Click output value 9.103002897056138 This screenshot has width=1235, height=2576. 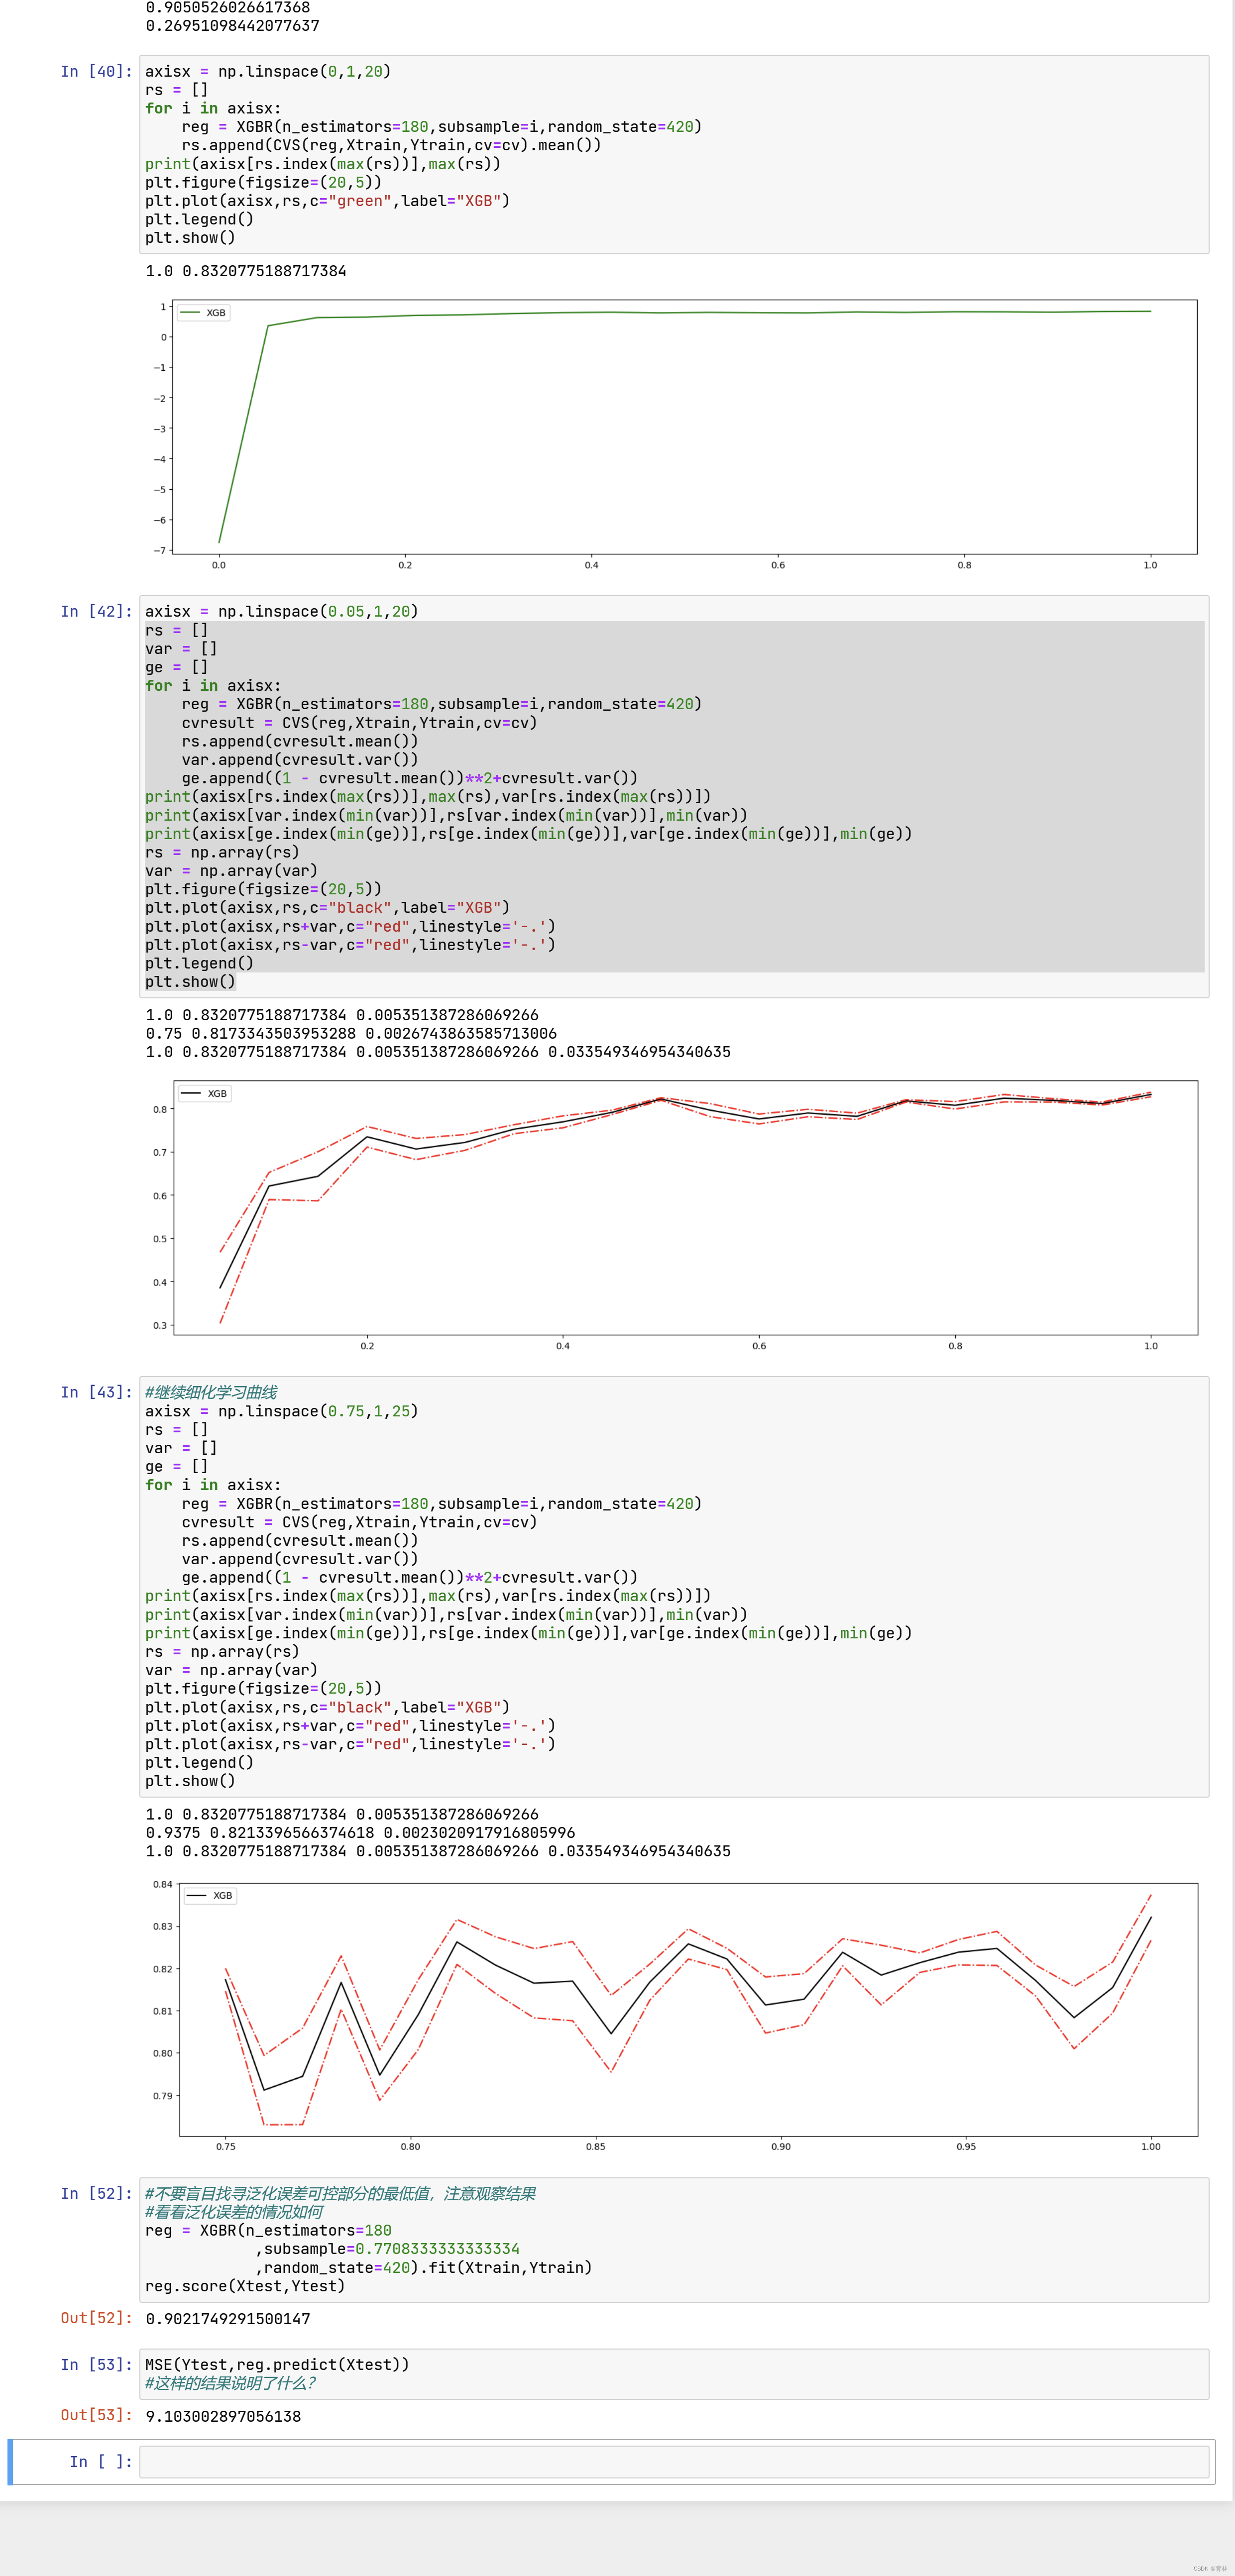(223, 2416)
